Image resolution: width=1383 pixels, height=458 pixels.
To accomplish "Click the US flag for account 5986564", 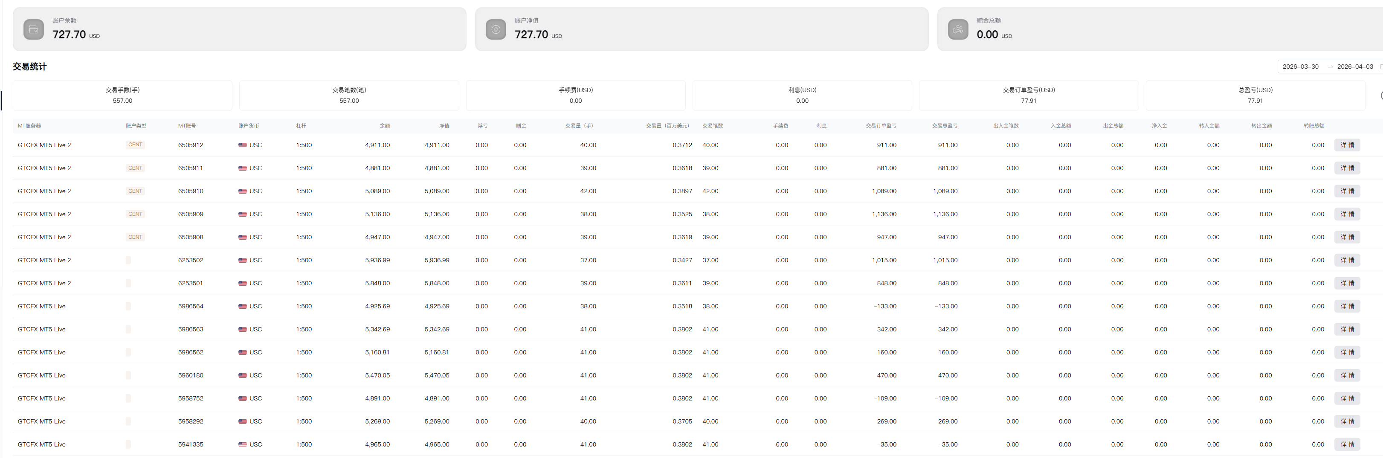I will coord(243,307).
